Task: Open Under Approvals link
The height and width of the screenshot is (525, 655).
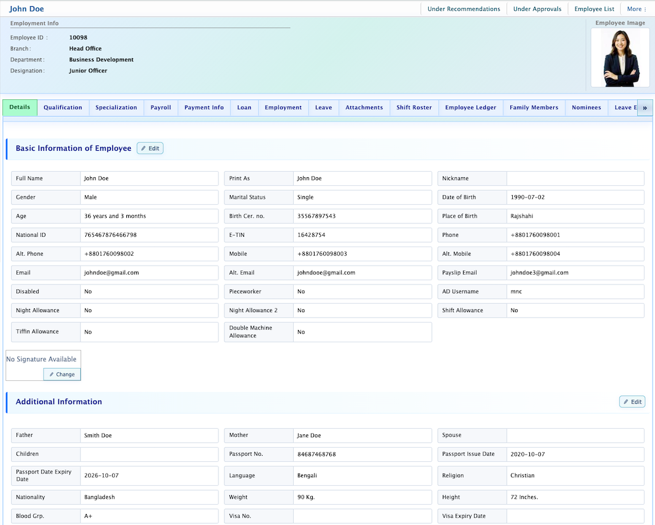Action: pos(537,9)
